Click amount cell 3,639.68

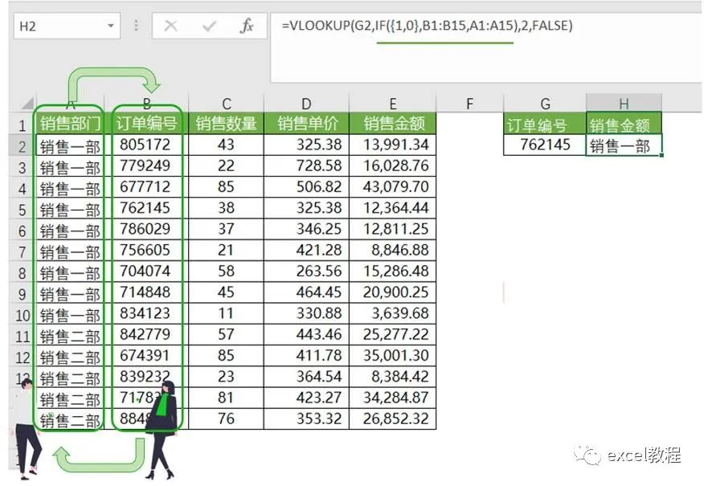coord(392,313)
